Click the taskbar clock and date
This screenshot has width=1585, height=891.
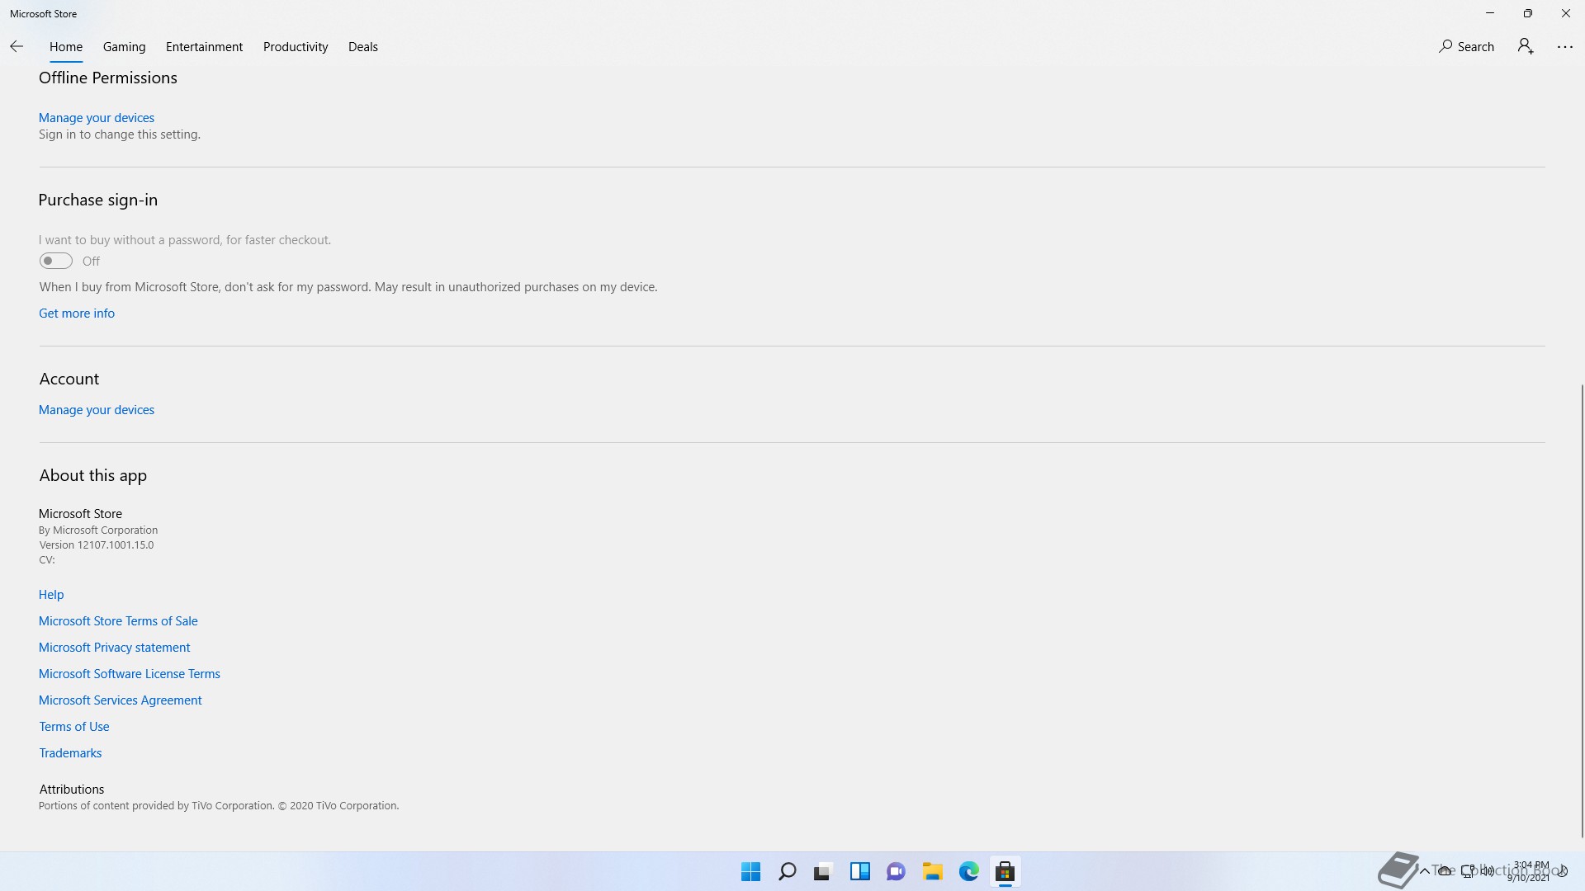pos(1529,871)
